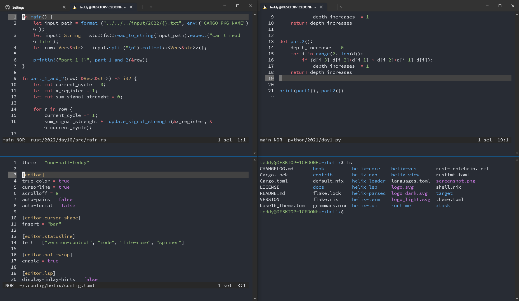Click the highlighted [editor] line in config.toml
The image size is (519, 301).
point(33,175)
